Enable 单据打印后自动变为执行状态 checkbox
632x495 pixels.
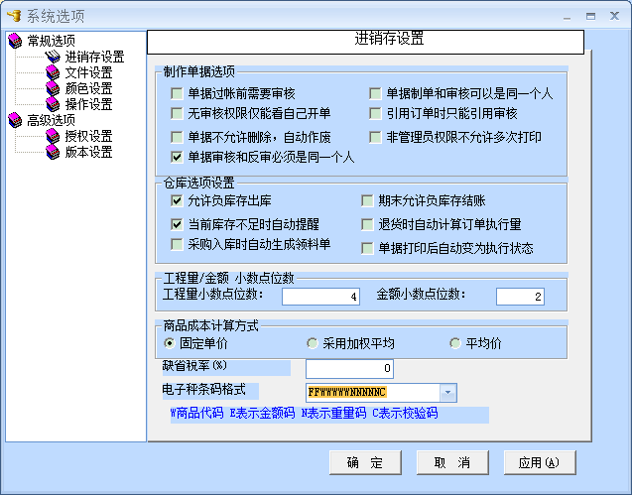[367, 248]
